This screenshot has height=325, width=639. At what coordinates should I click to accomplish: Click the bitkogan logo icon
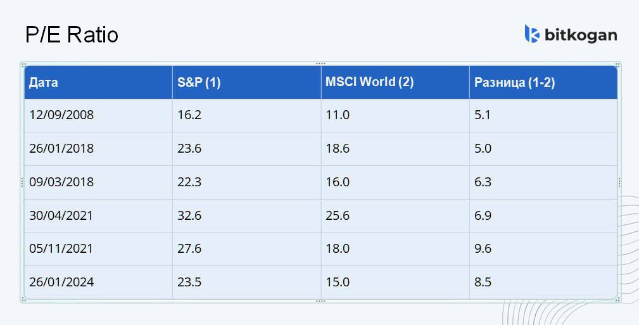click(531, 34)
